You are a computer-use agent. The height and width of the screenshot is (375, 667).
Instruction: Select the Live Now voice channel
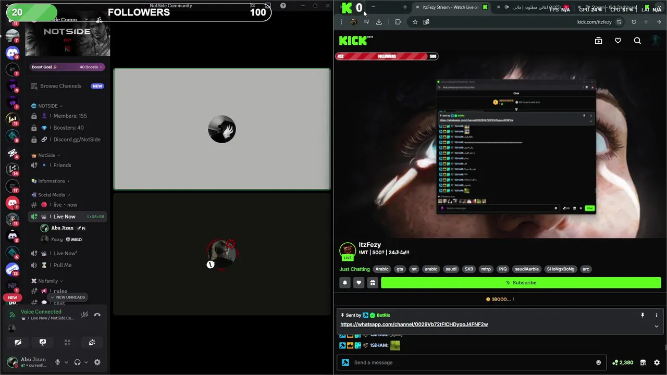tap(67, 217)
